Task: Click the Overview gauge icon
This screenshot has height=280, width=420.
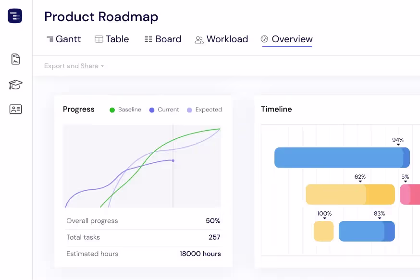Action: click(264, 39)
